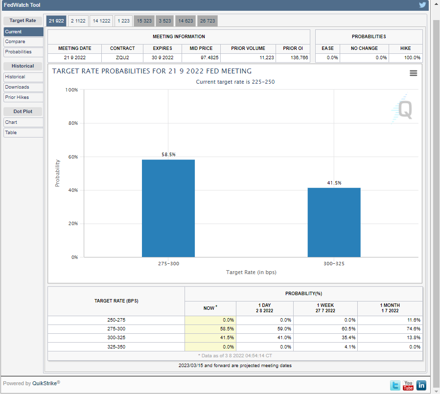440x394 pixels.
Task: Select the 1 223 meeting tab
Action: (123, 21)
